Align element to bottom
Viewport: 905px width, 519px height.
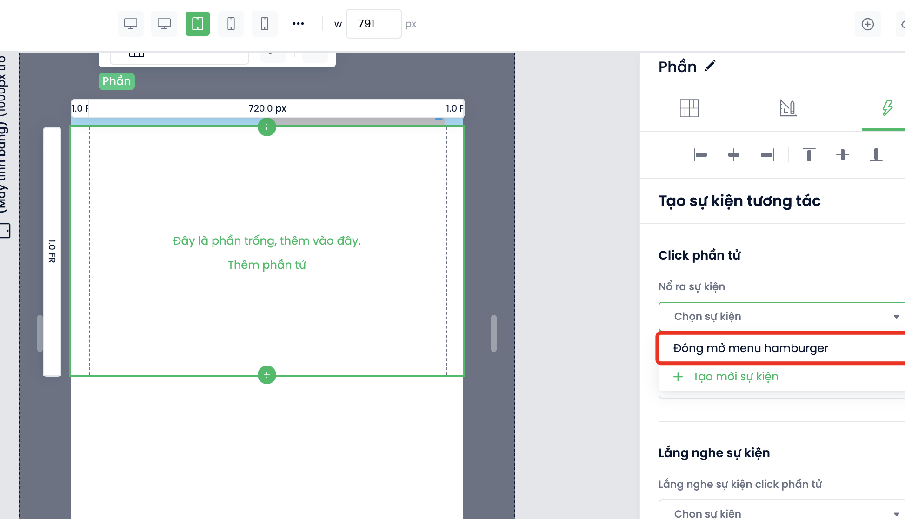[x=876, y=155]
